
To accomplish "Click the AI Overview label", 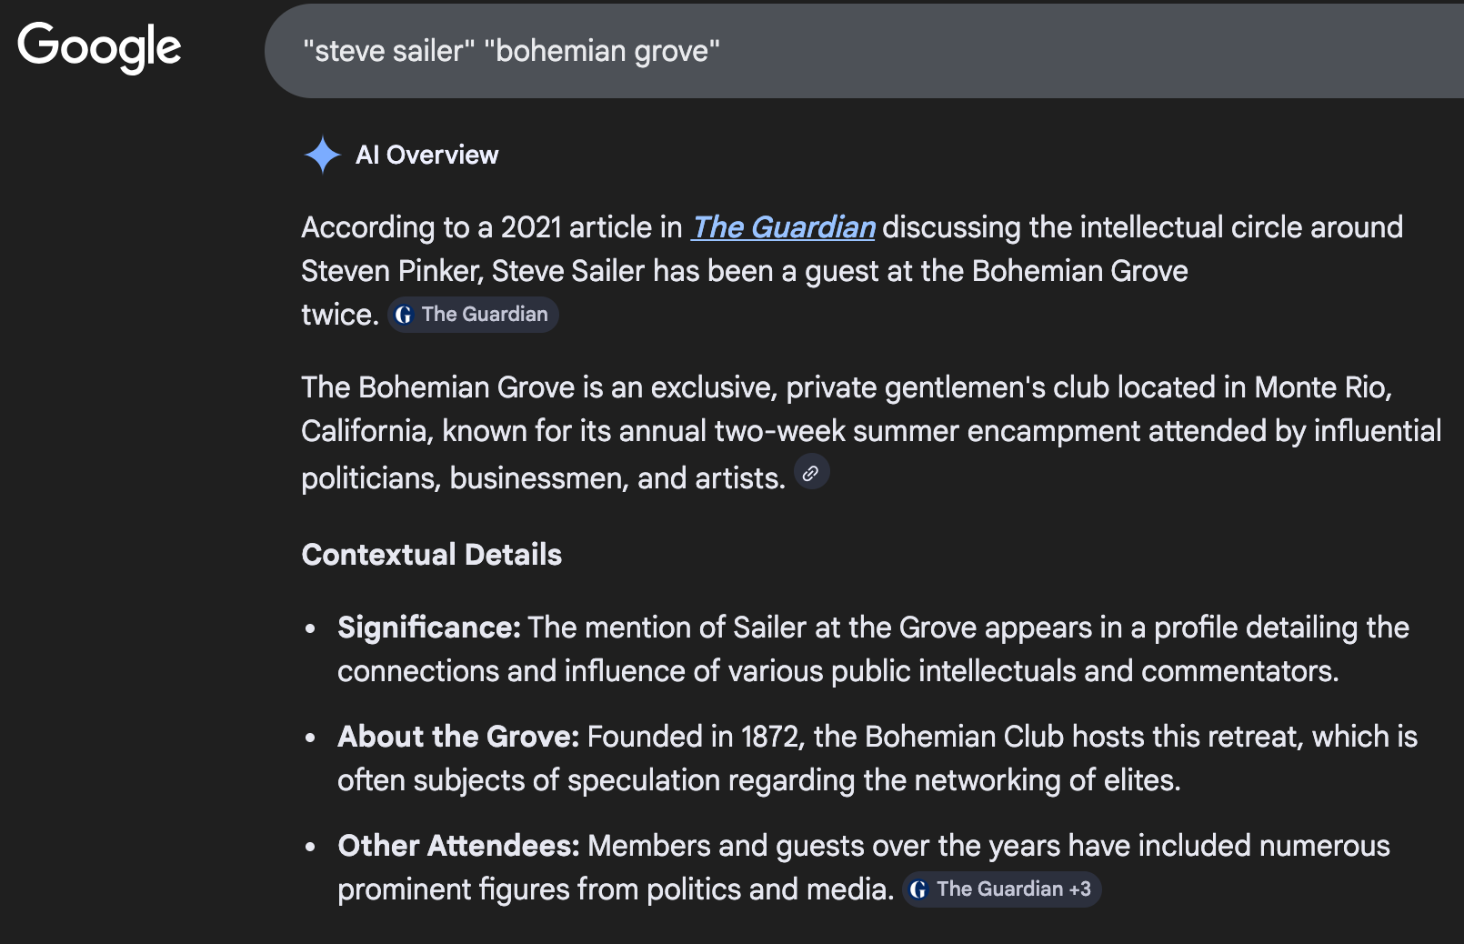I will 426,156.
